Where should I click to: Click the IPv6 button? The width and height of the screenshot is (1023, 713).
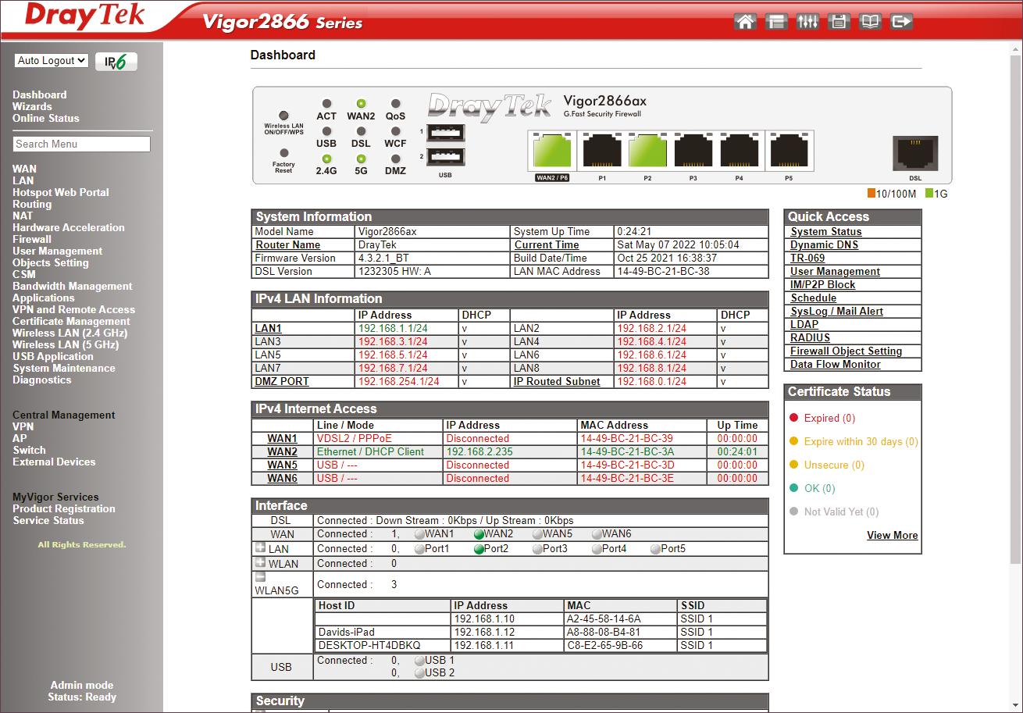tap(116, 62)
